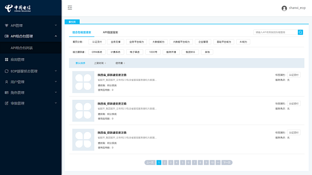
Task: Click the 应用管理 grid icon
Action: click(7, 60)
